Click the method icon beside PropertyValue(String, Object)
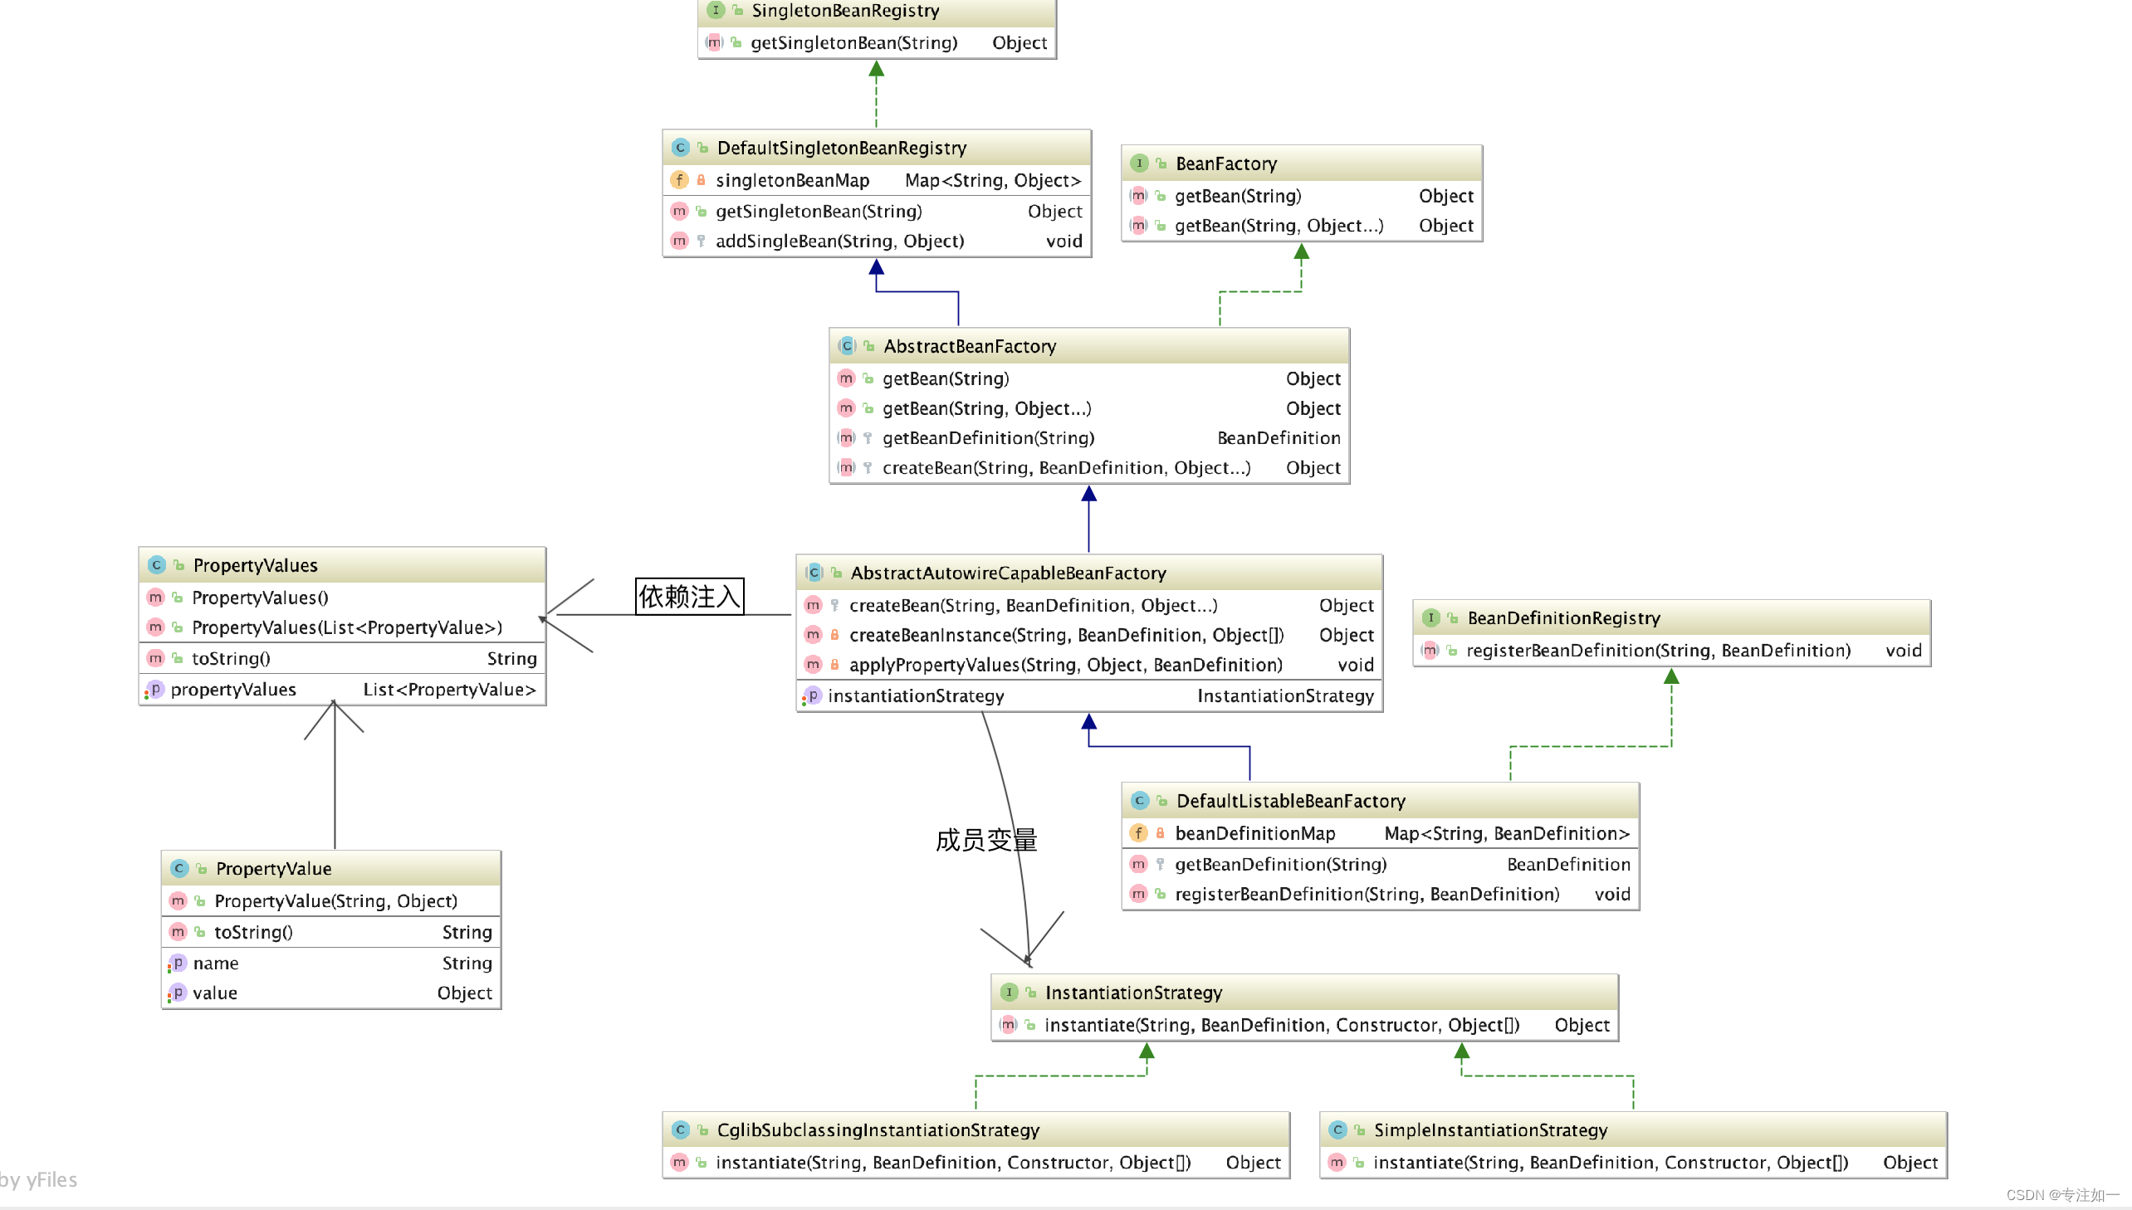This screenshot has width=2132, height=1210. [178, 900]
